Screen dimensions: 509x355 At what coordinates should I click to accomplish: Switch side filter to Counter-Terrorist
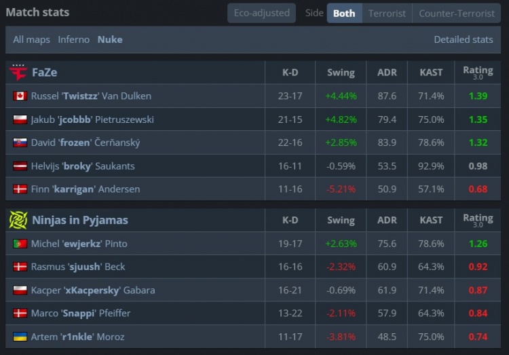[456, 13]
